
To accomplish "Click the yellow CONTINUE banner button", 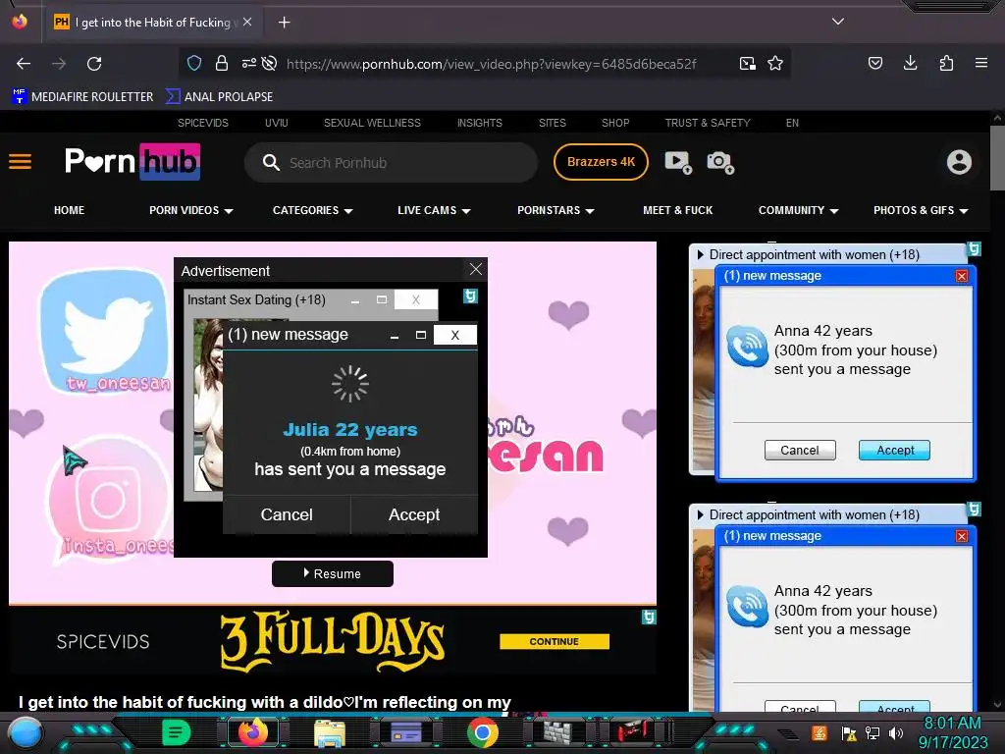I will click(x=555, y=641).
